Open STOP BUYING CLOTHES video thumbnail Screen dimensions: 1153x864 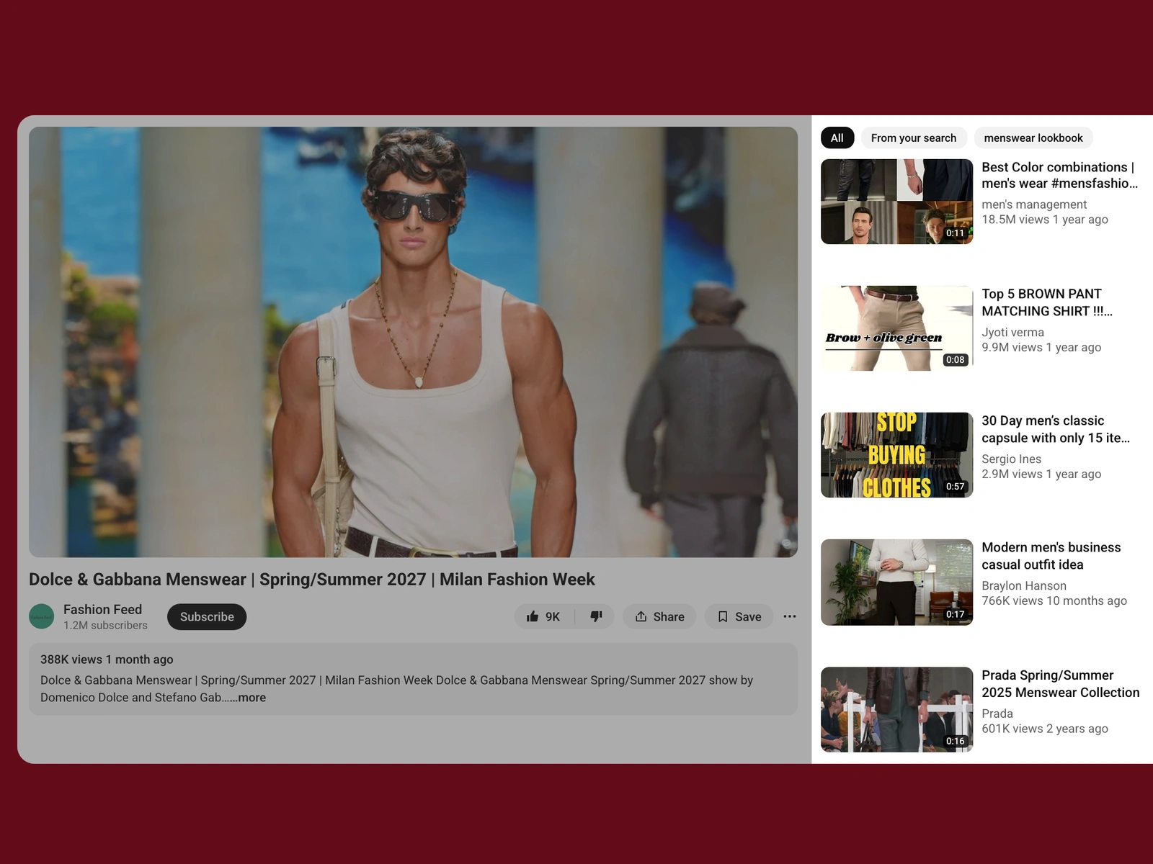click(x=897, y=455)
